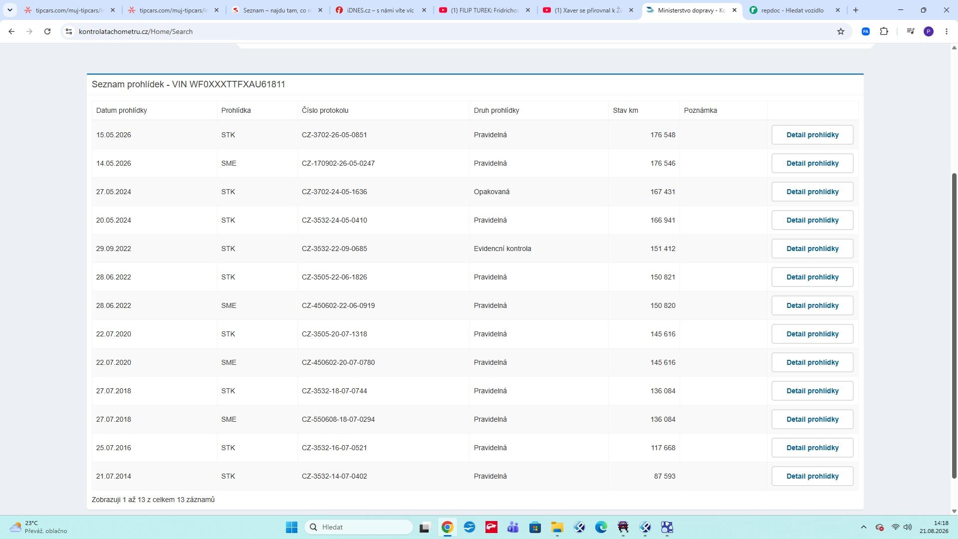958x539 pixels.
Task: Open Detail prohlídky for protocol CZ-550608-18-07-0294
Action: 812,419
